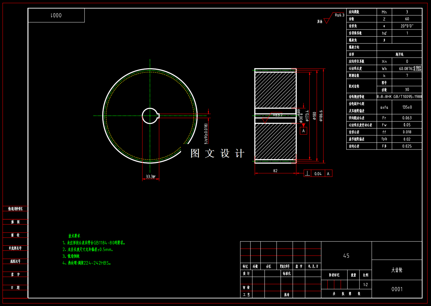Select note "3、锐角倒钝"

(71, 256)
